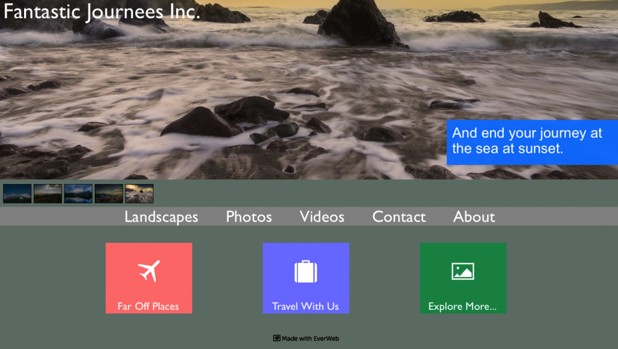Select the first slideshow thumbnail
The height and width of the screenshot is (349, 618).
tap(17, 193)
